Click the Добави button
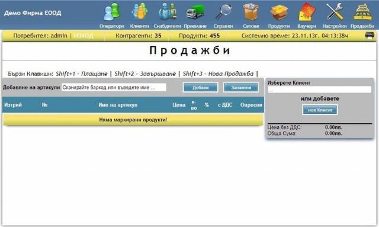379x227 pixels. coord(200,87)
